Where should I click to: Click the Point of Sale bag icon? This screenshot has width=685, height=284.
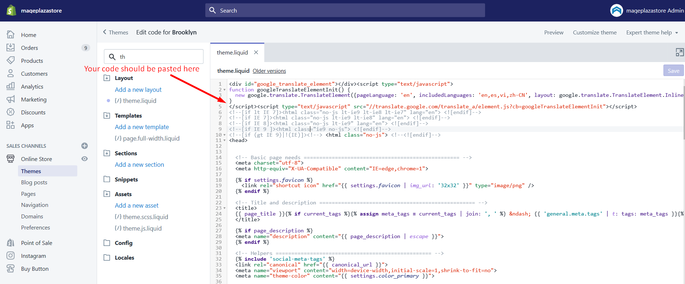11,243
